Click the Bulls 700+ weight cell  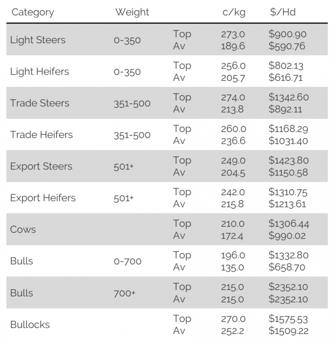[x=124, y=293]
